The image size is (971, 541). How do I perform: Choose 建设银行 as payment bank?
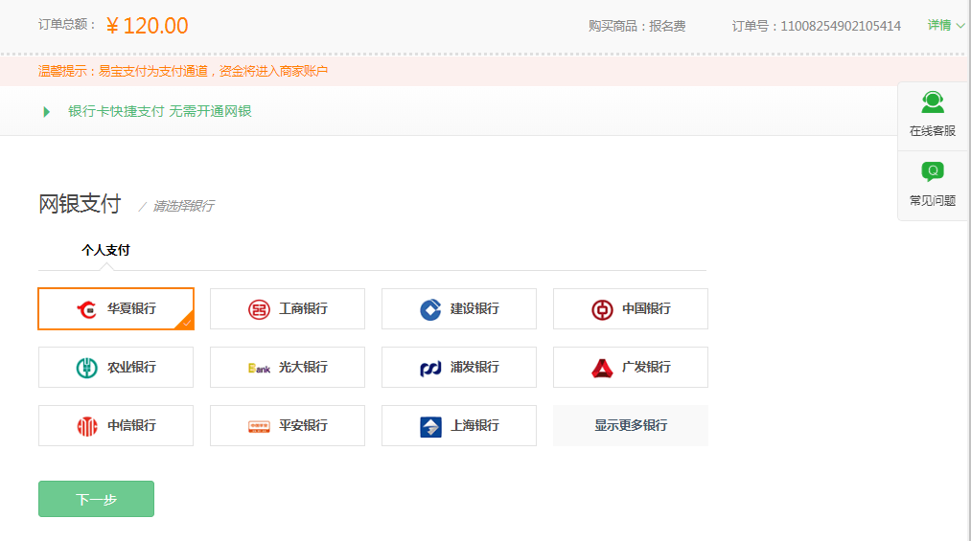[x=459, y=308]
